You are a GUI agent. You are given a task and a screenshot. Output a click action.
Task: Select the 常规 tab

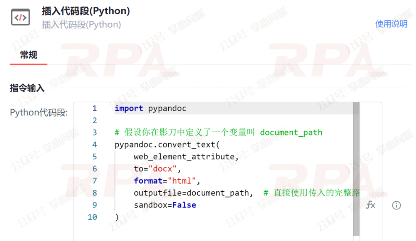point(29,55)
